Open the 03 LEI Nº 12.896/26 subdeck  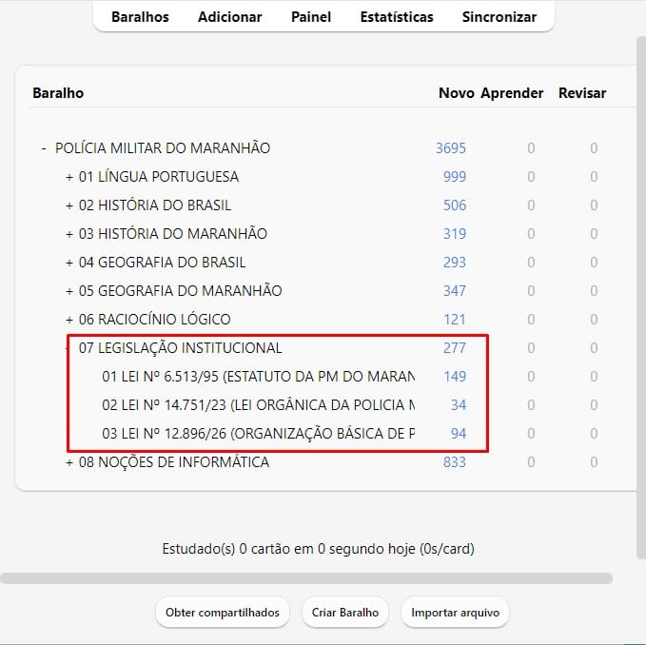click(x=259, y=434)
